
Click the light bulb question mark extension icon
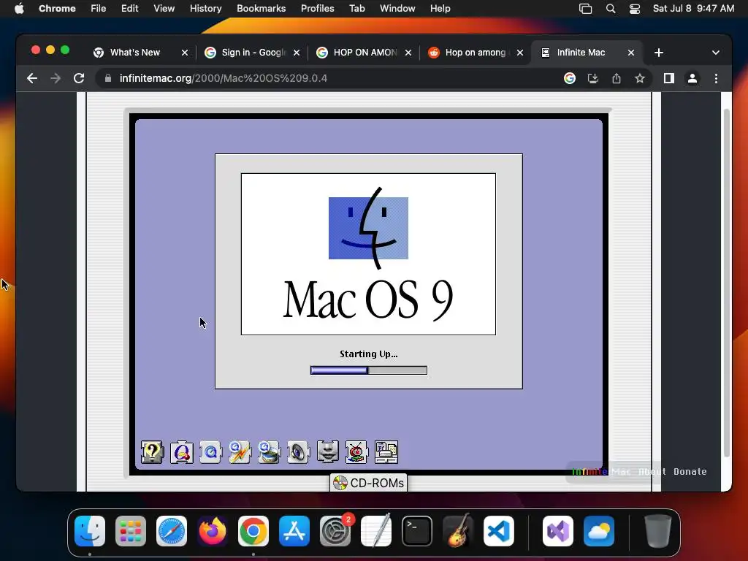point(152,452)
